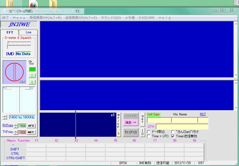239x166 pixels.
Task: Click the JN3IWE callsign banner
Action: (19, 24)
